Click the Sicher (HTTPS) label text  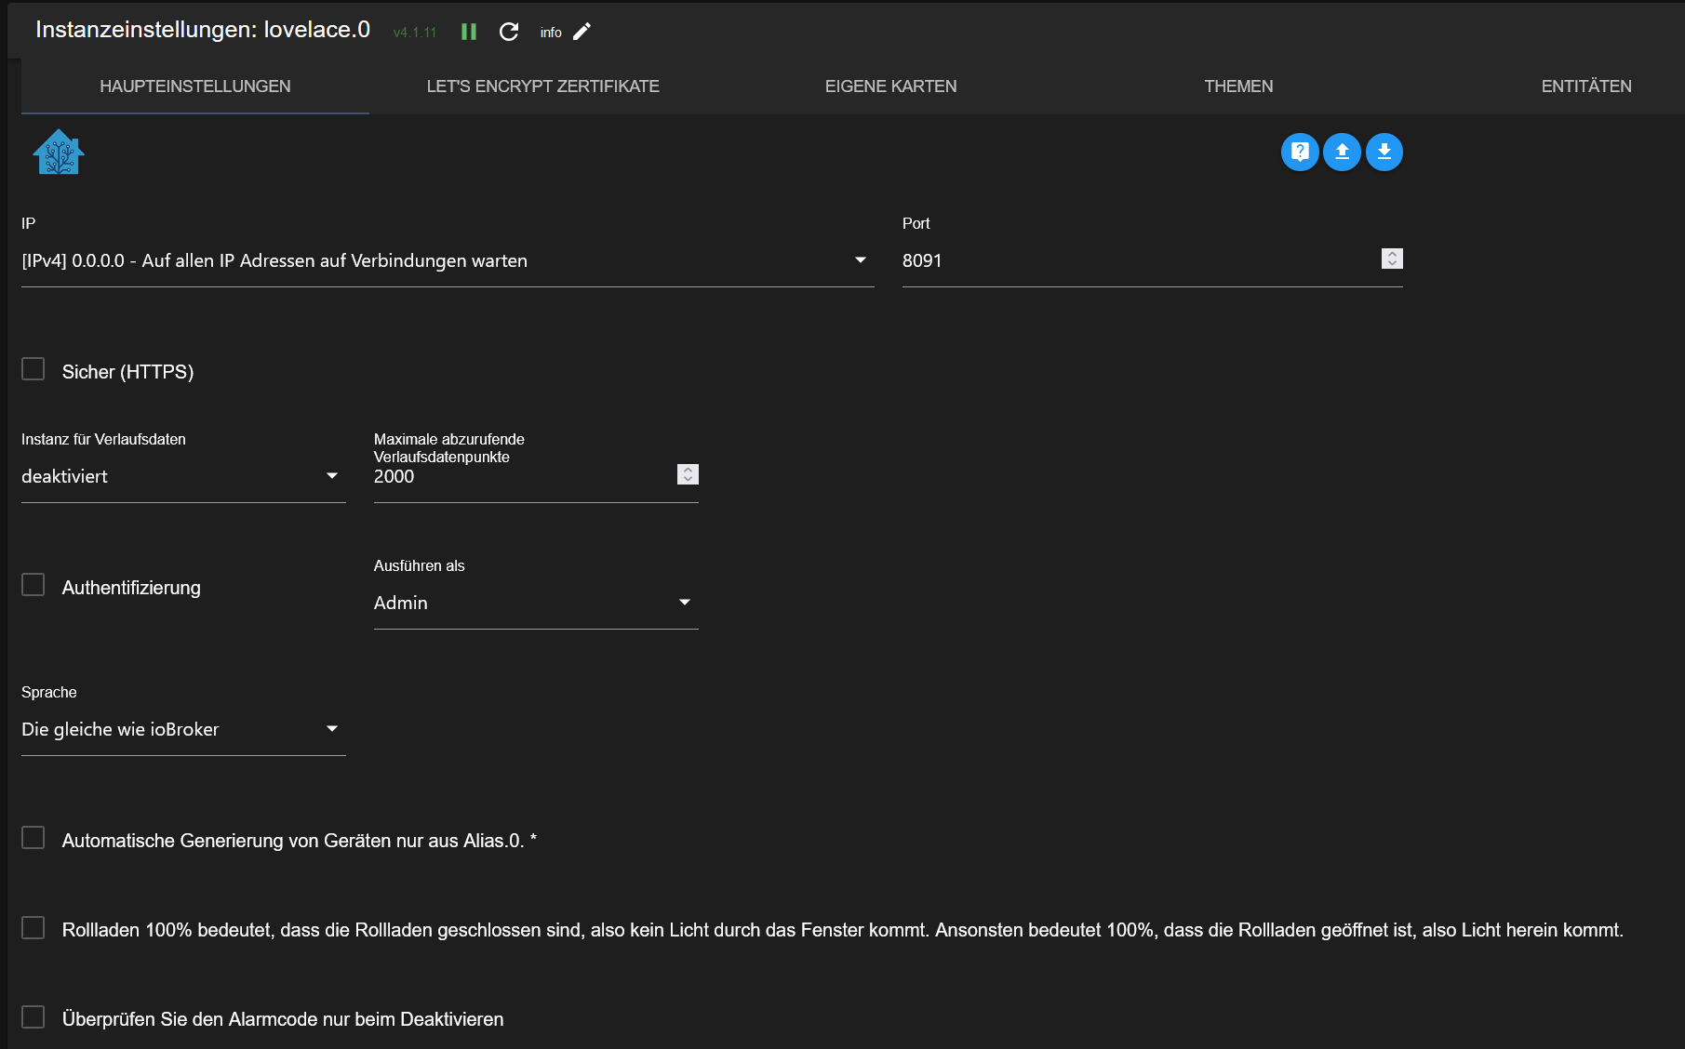(128, 372)
